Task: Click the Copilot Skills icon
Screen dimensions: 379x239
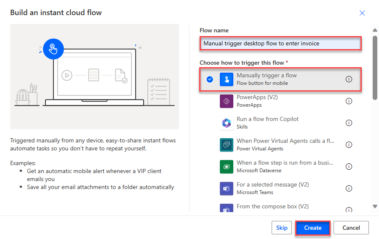Action: click(x=227, y=123)
